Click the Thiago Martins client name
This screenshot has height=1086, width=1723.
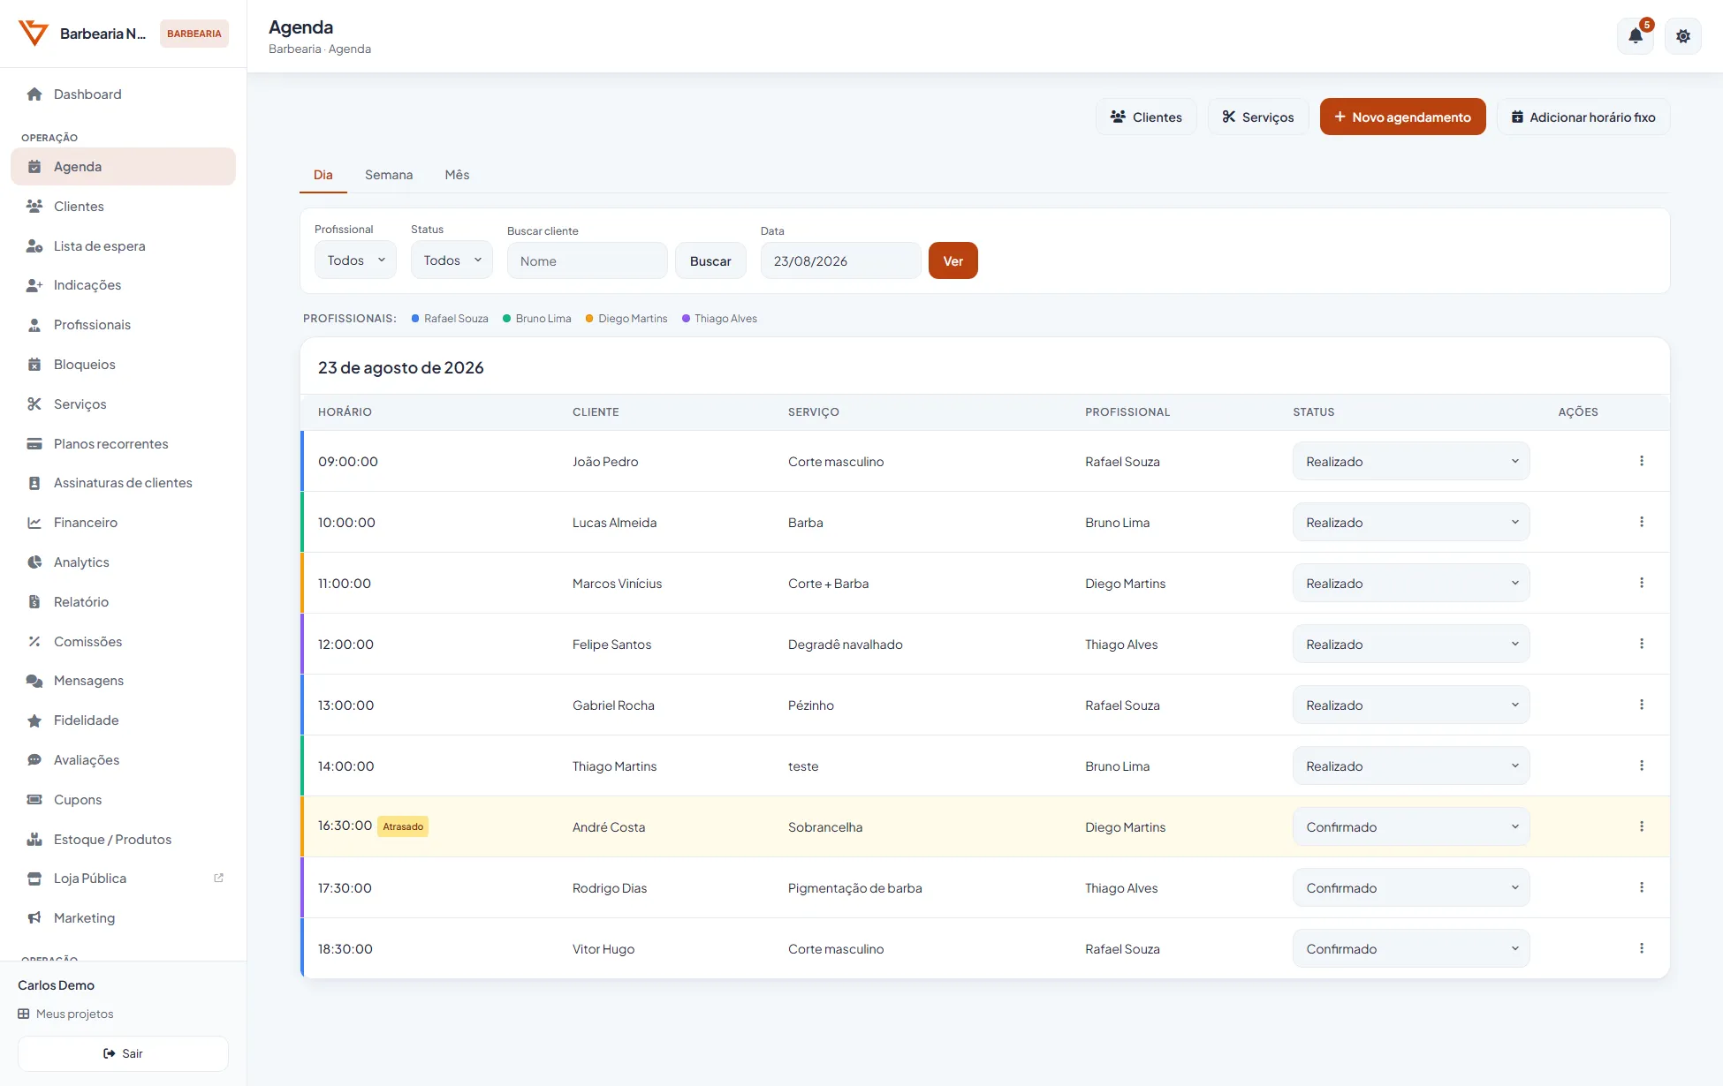(x=614, y=766)
